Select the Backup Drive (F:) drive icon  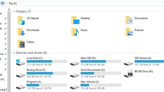pyautogui.click(x=20, y=75)
